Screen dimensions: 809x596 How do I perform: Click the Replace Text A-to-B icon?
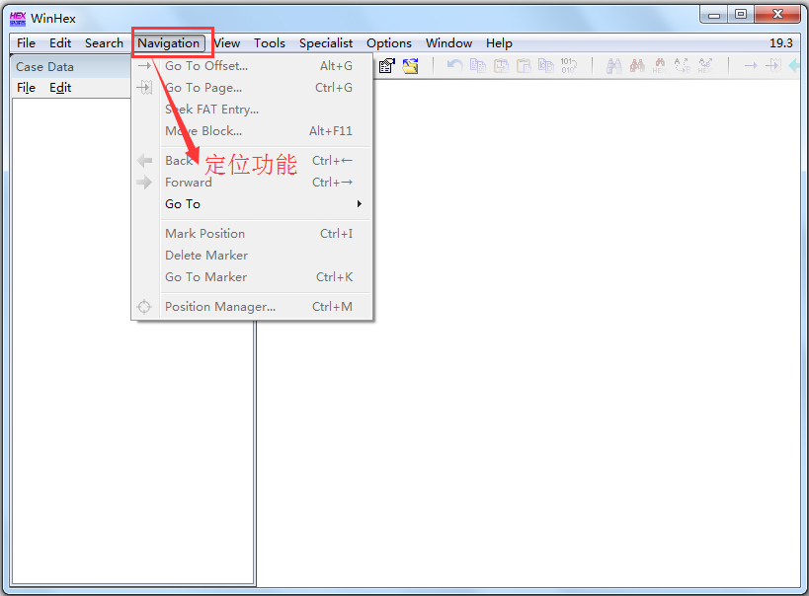click(x=683, y=66)
